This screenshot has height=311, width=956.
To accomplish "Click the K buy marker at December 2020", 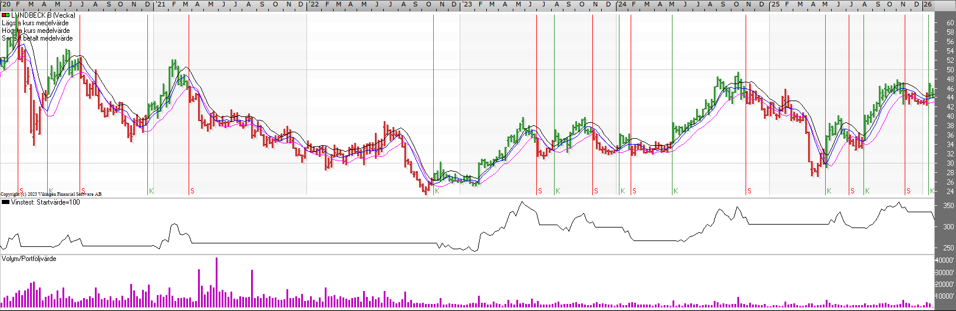I will 151,191.
